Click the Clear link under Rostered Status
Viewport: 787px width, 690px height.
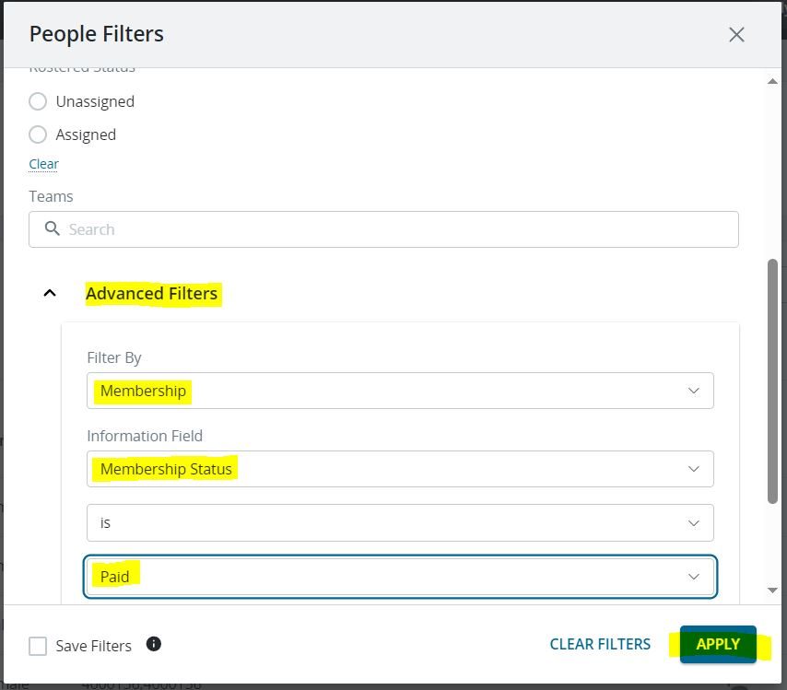point(43,164)
